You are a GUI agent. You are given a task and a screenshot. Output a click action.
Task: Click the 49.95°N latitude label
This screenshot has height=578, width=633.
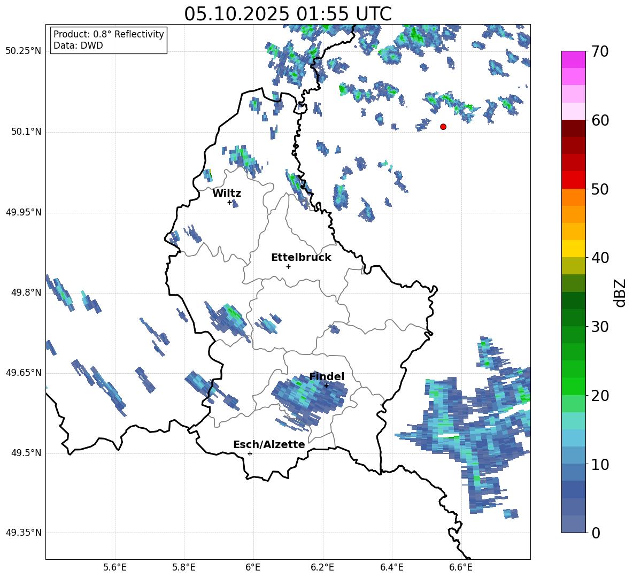click(x=24, y=212)
